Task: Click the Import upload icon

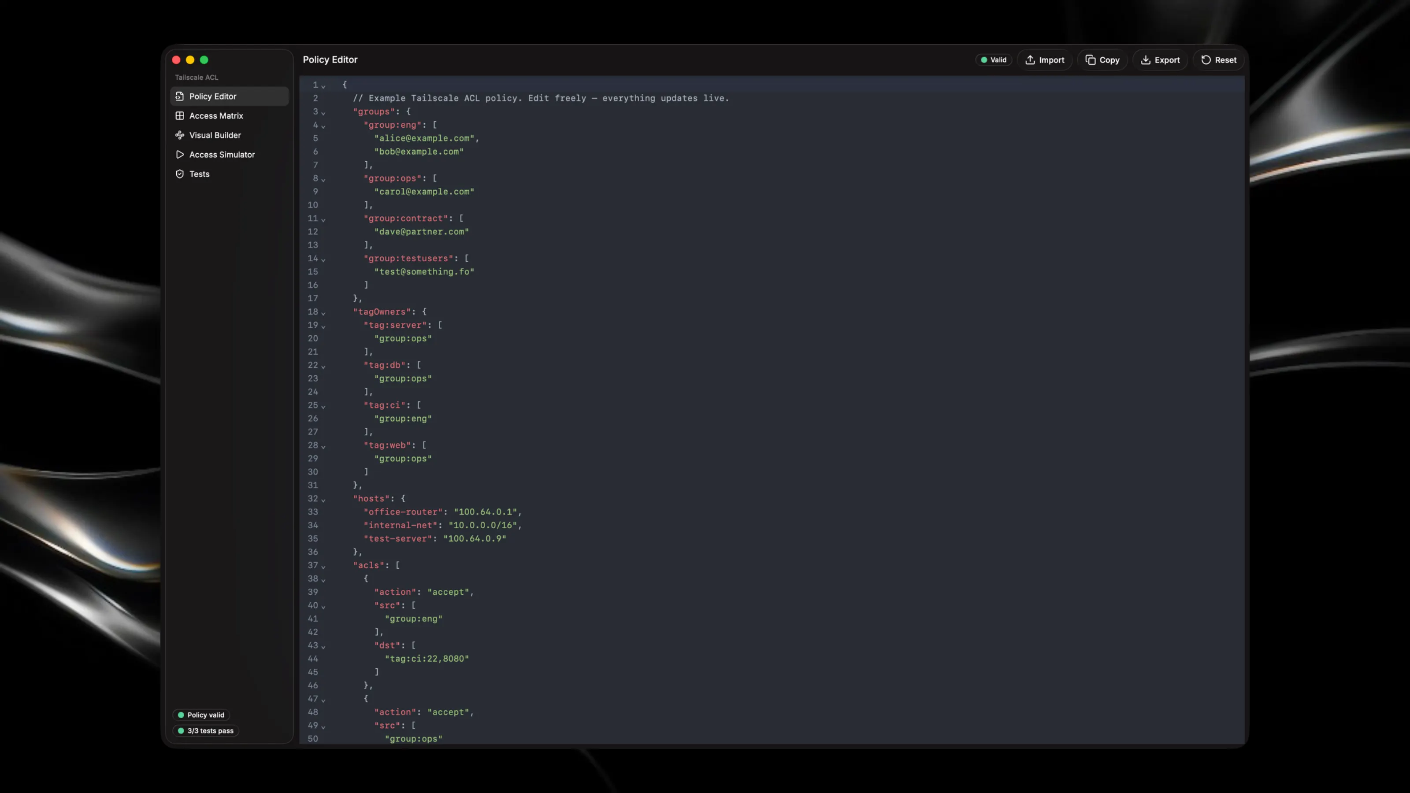Action: [1030, 59]
